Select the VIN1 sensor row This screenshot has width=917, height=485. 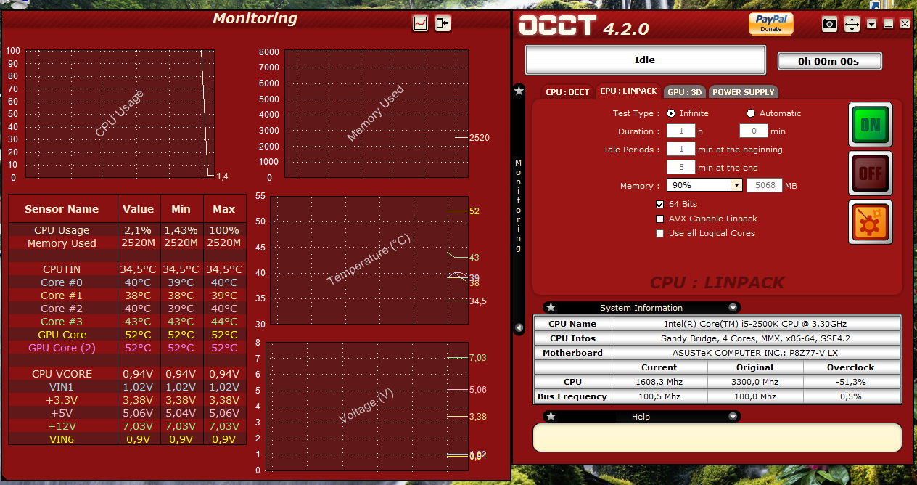tap(127, 387)
